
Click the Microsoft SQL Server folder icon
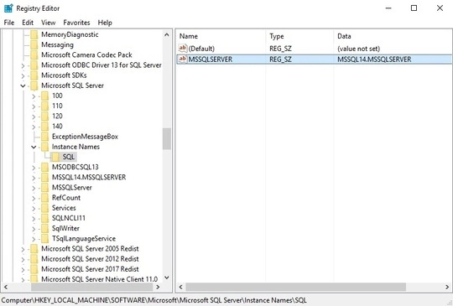34,86
